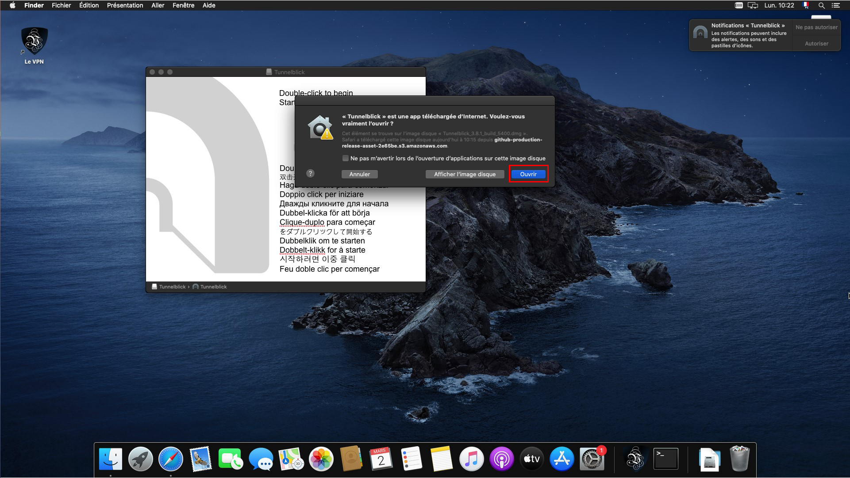Image resolution: width=850 pixels, height=478 pixels.
Task: Click the Ouvrir button in the dialog
Action: coord(528,174)
